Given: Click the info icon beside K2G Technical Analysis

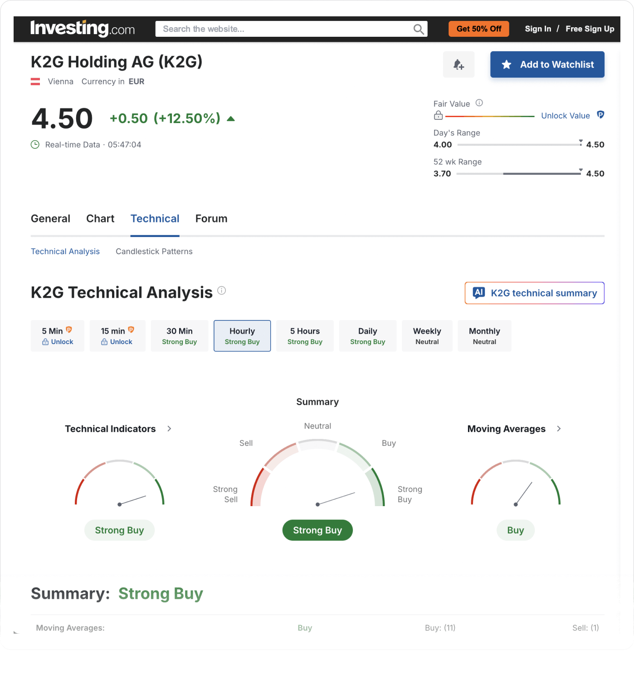Looking at the screenshot, I should pos(222,290).
